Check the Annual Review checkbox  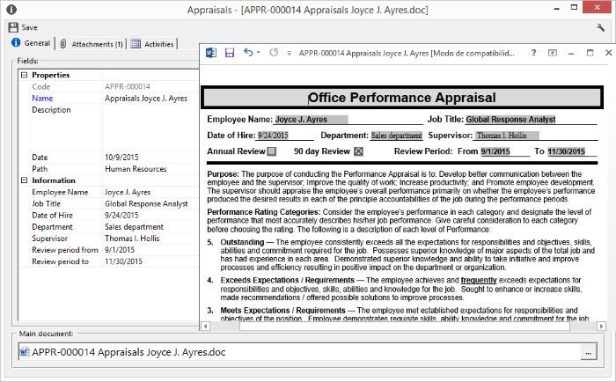coord(271,151)
